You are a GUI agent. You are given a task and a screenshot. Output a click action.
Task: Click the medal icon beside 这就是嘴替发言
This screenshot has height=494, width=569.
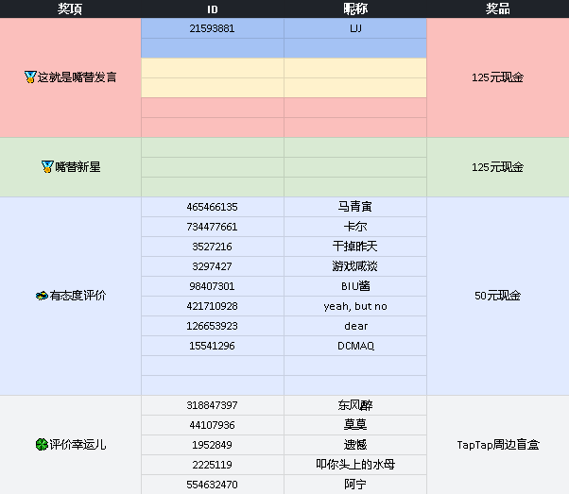coord(30,77)
